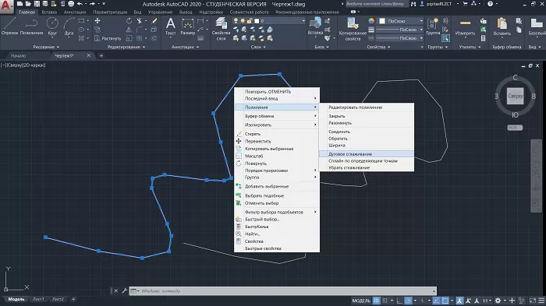Select the Полилиния drawing tool in ribbon
Viewport: 546px width, 306px height.
(31, 26)
